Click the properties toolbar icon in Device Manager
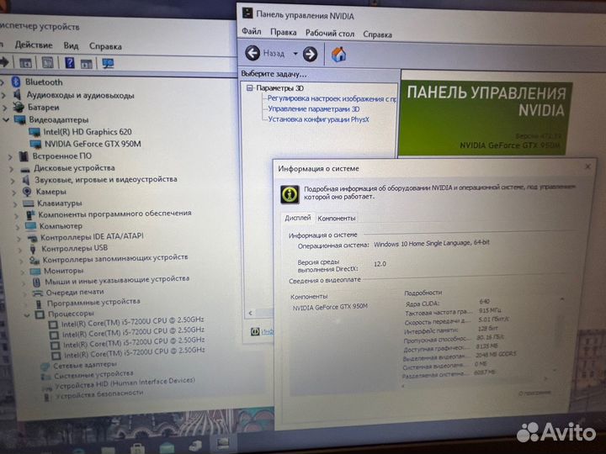 pyautogui.click(x=47, y=62)
